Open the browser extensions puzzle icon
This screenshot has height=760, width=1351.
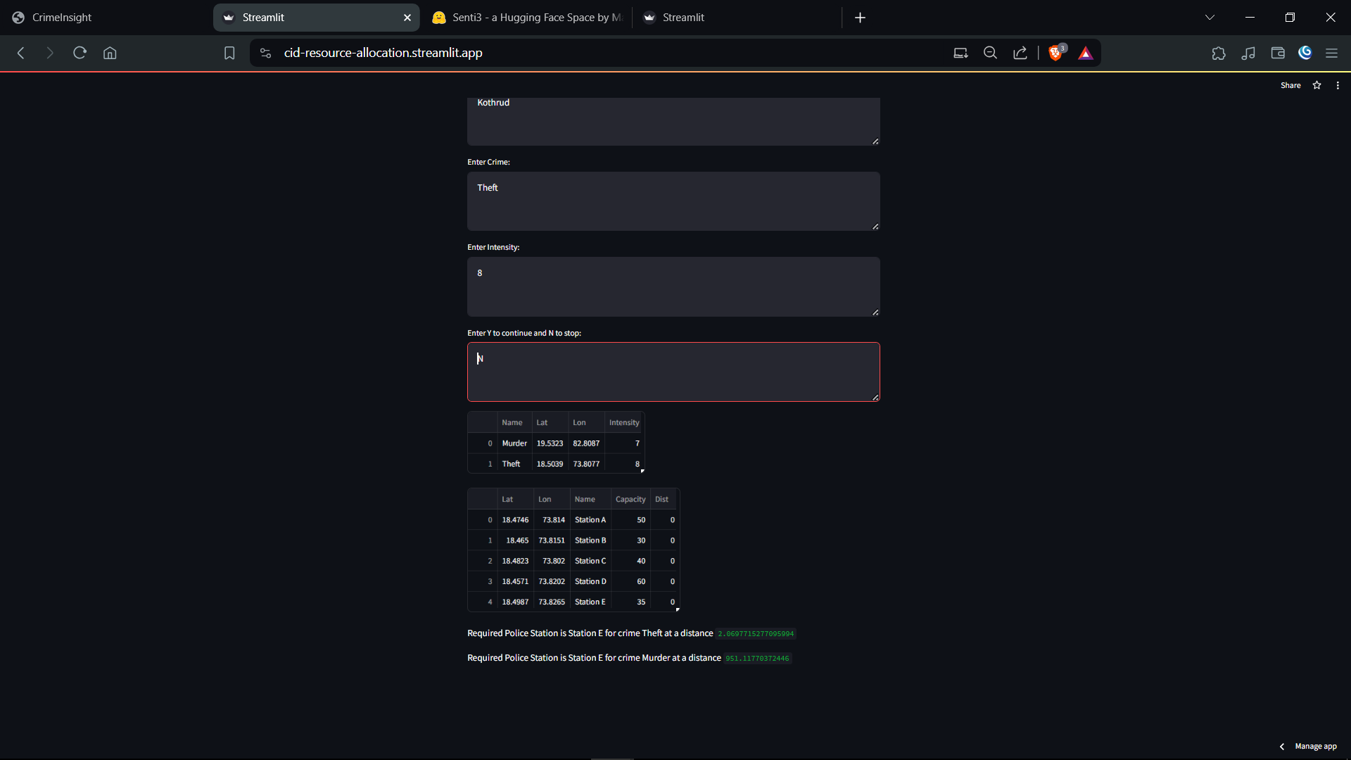click(1219, 53)
